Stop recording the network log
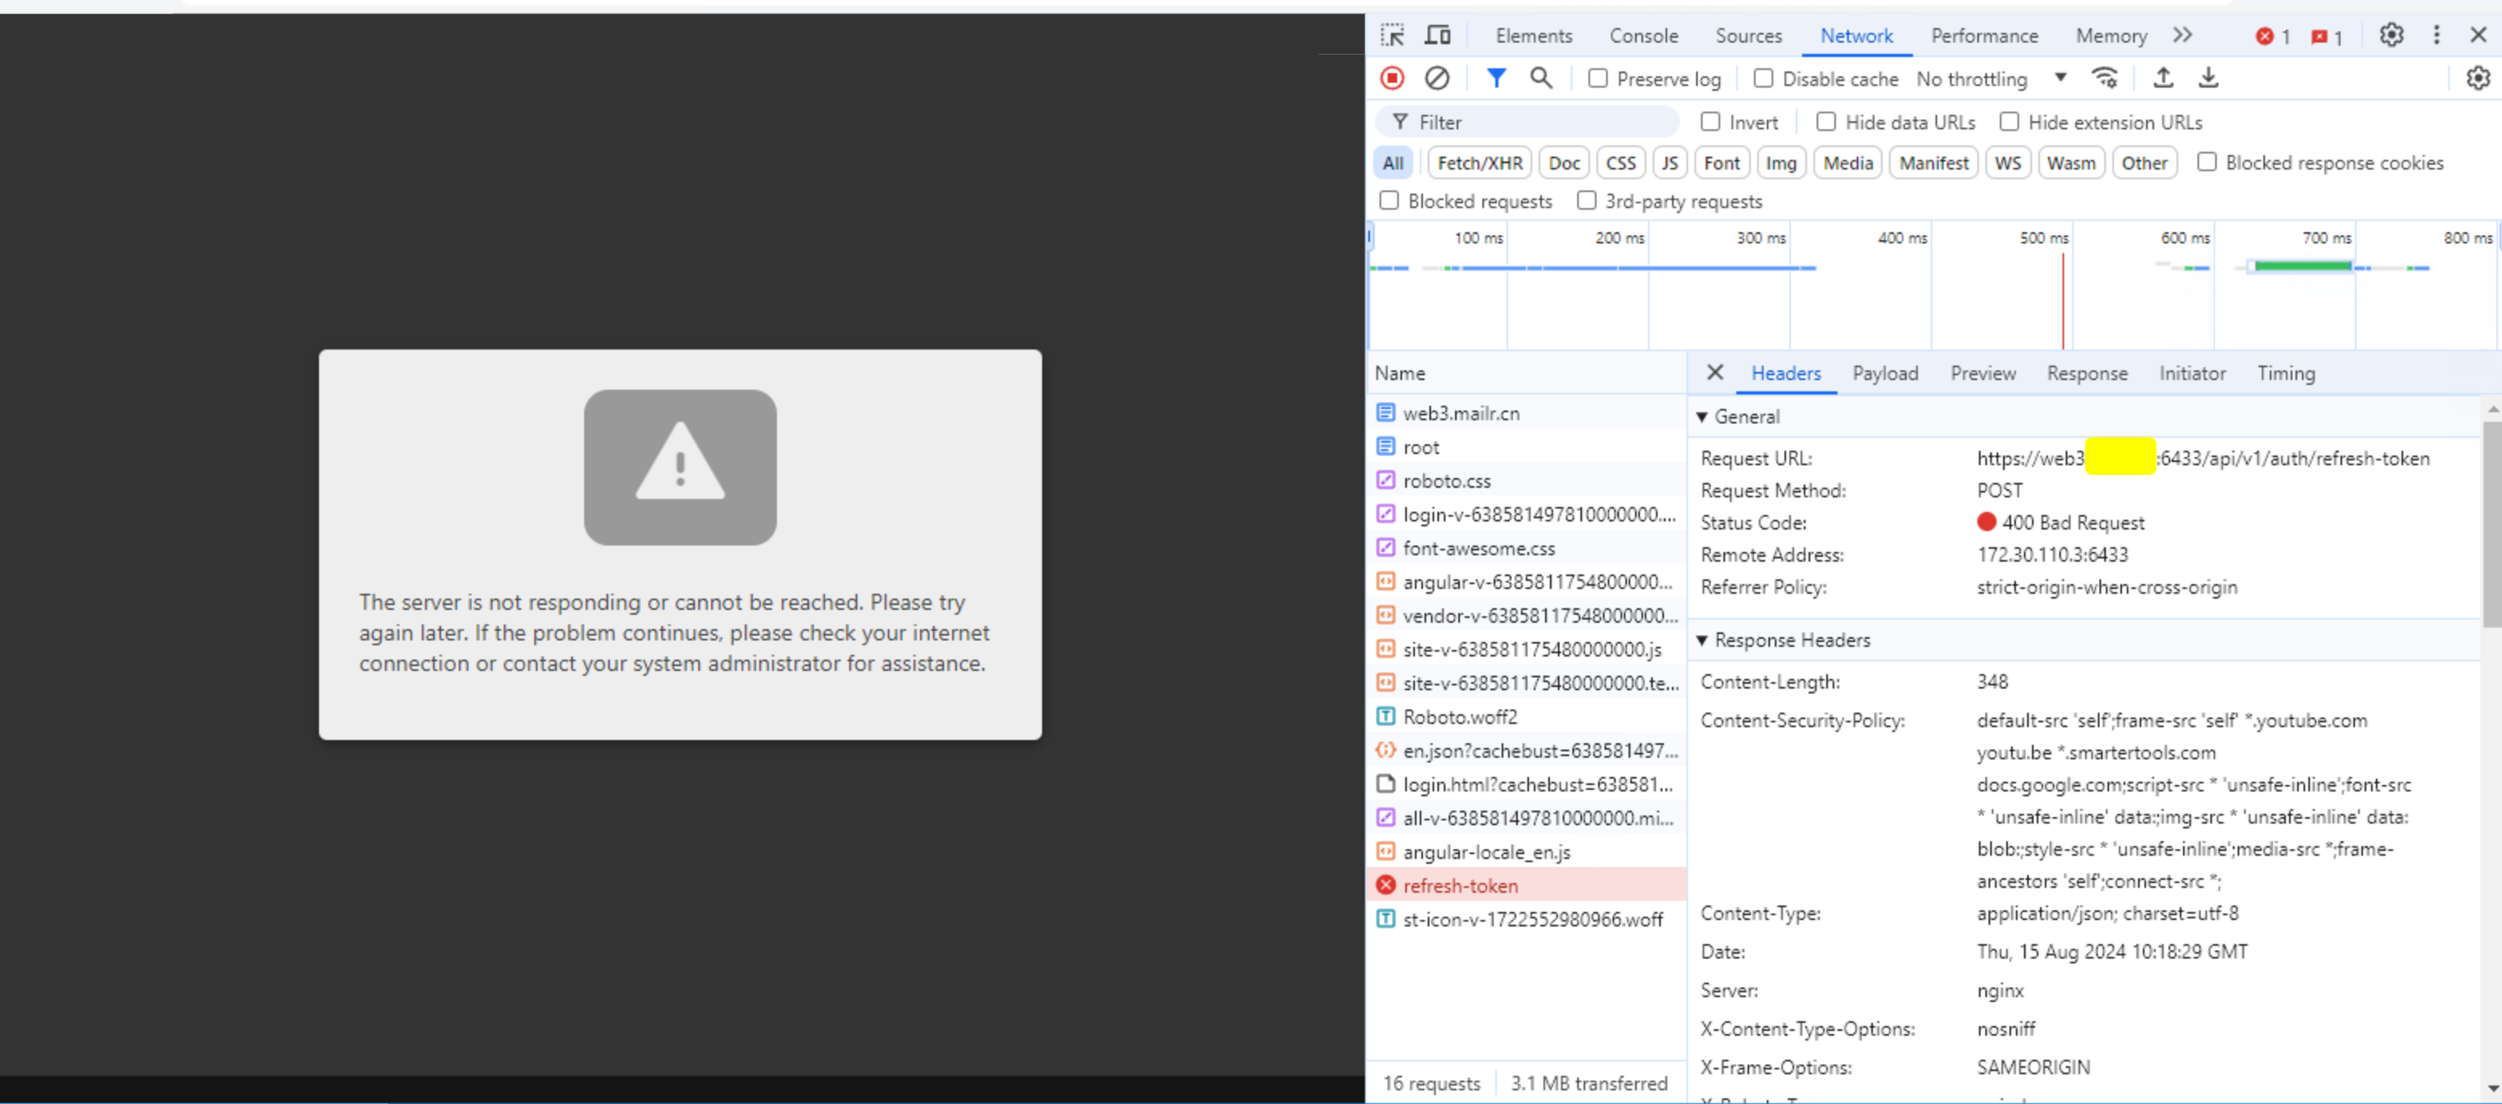2502x1104 pixels. click(x=1392, y=78)
